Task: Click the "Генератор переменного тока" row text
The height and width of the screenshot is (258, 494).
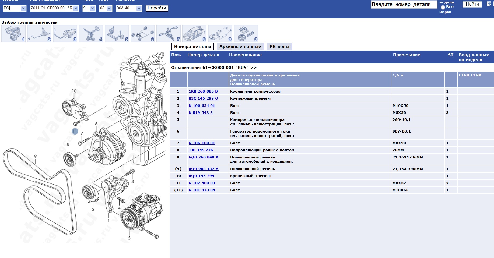Action: tap(260, 132)
